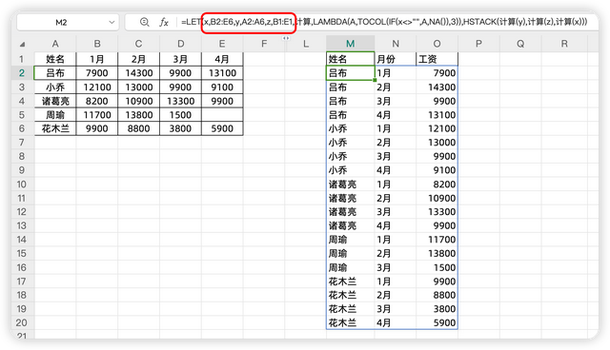
Task: Click the selected cell M2 with 吕布
Action: pyautogui.click(x=350, y=73)
